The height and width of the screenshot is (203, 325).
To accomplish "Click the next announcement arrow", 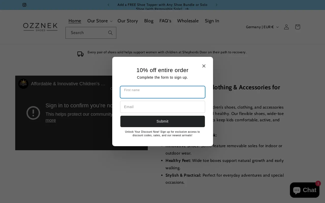I will pos(217,5).
